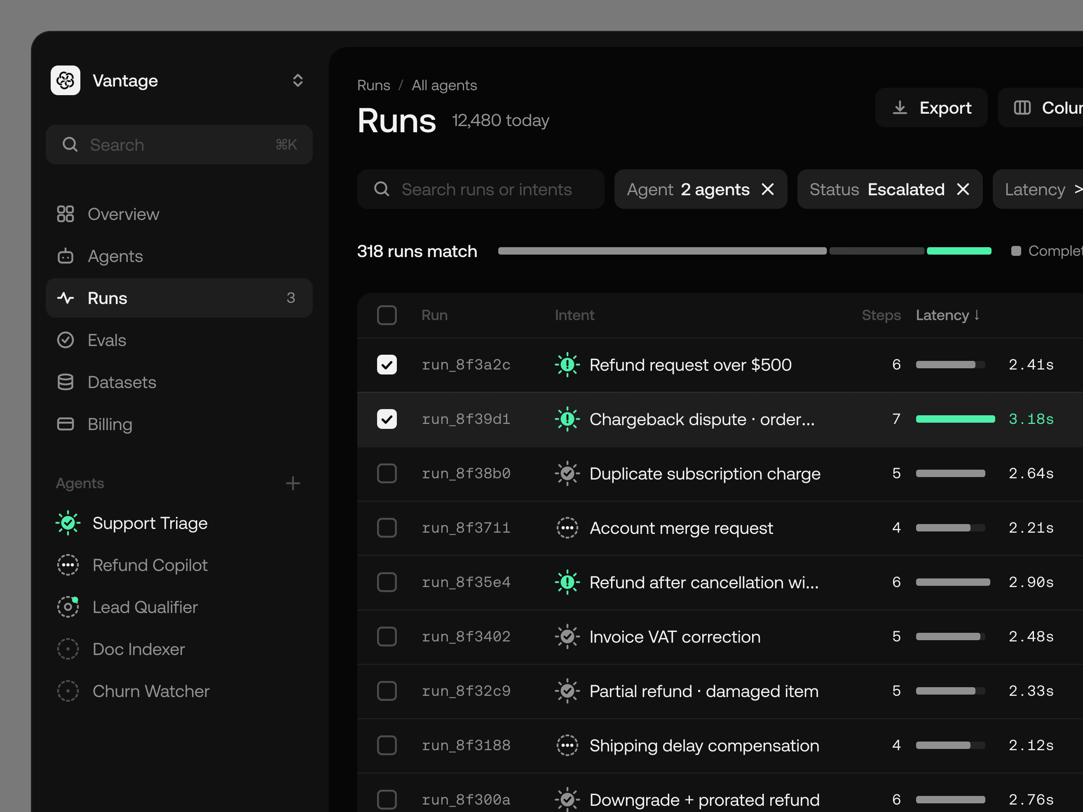Click the Duplicate subscription charge status icon
The width and height of the screenshot is (1083, 812).
coord(567,473)
